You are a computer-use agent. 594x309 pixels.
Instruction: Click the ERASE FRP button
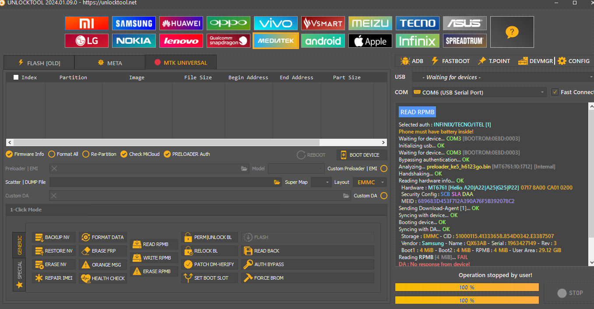[103, 251]
